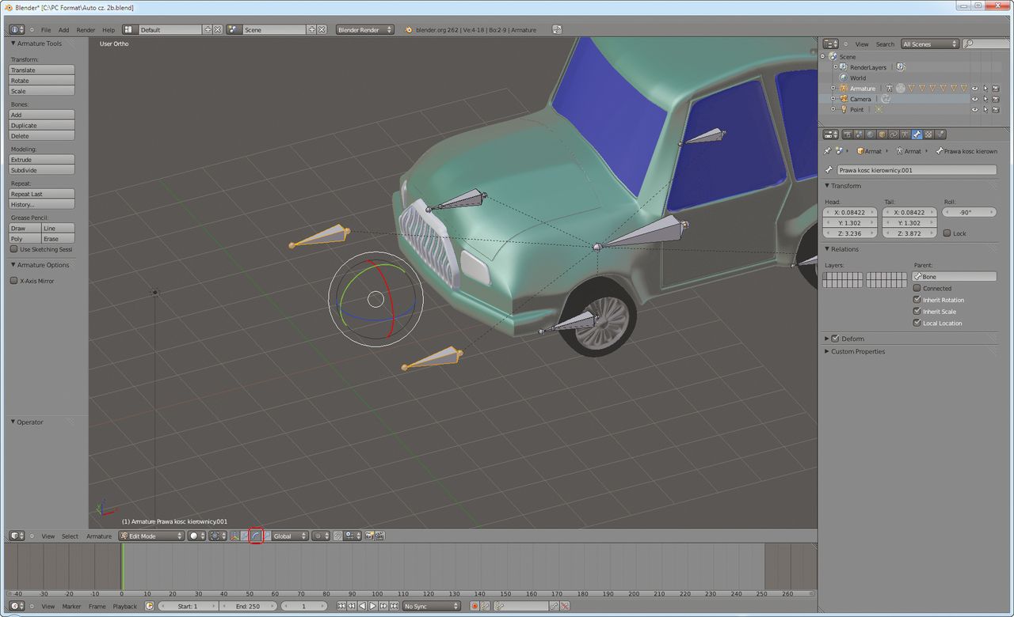Toggle Point lamp visibility eye in outliner

point(975,109)
